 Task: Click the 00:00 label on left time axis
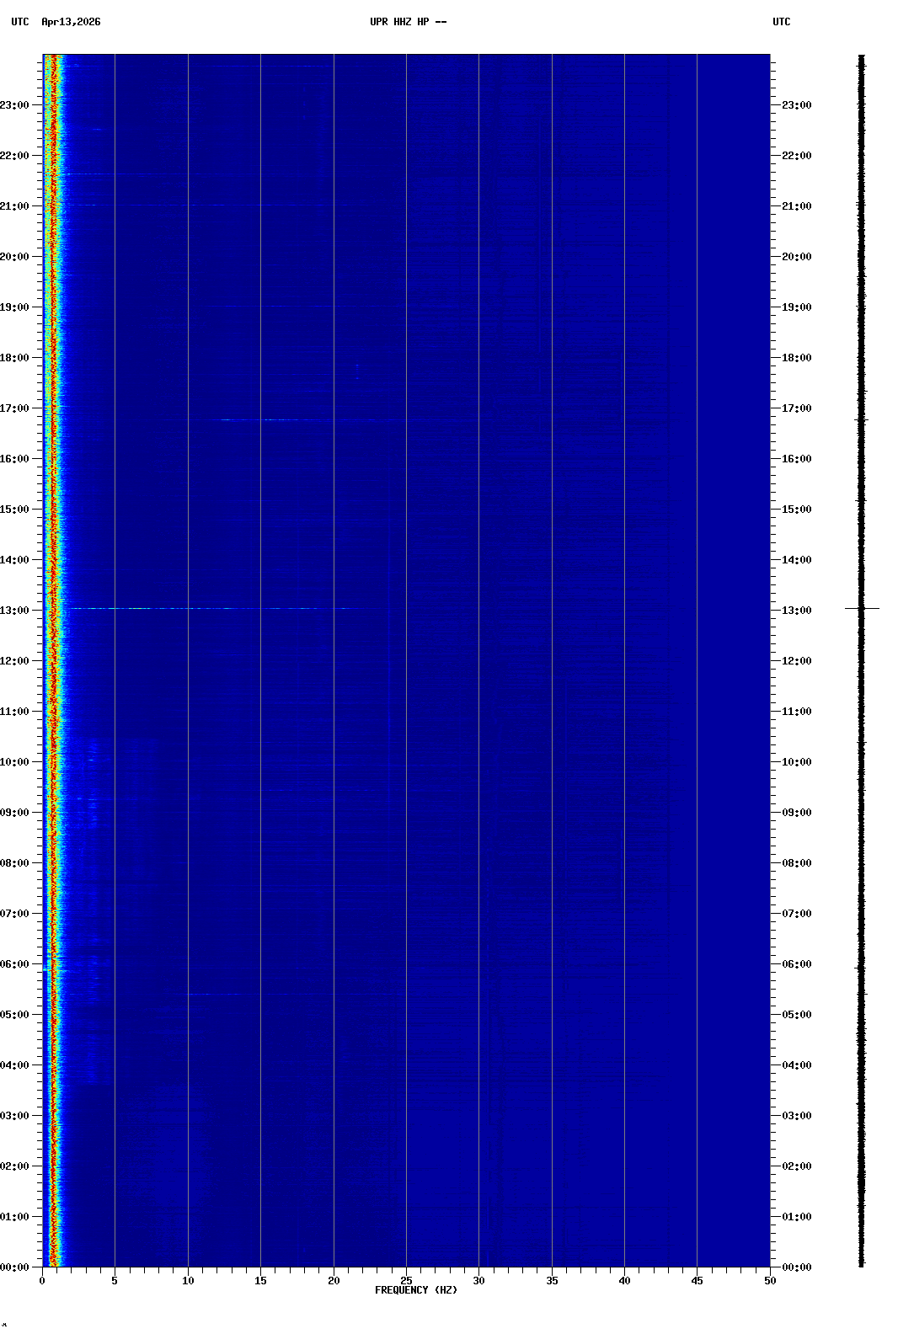[16, 1267]
